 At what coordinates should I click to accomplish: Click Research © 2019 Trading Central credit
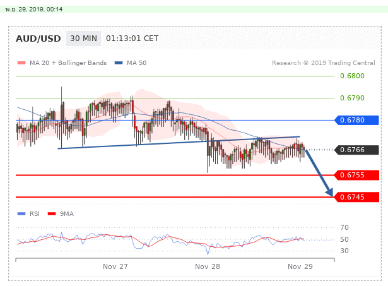pyautogui.click(x=324, y=63)
